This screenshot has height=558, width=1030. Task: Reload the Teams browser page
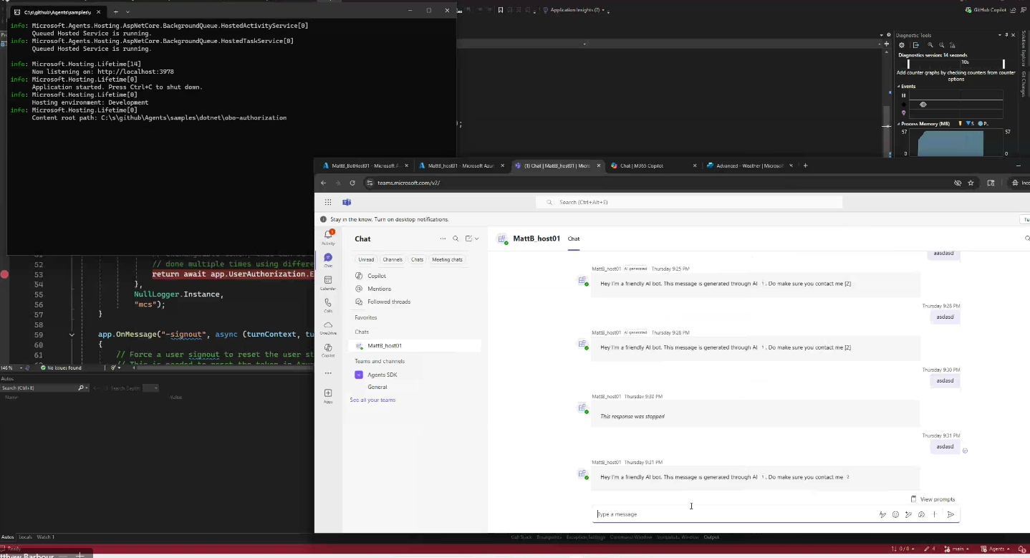coord(352,183)
